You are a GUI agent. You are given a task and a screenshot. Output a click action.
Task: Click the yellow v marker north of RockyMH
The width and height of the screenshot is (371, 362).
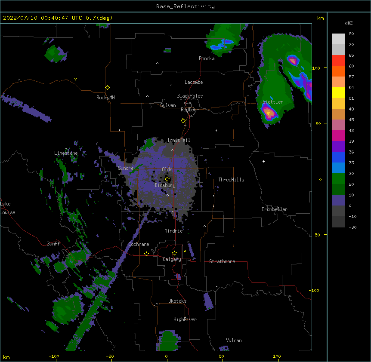click(x=75, y=79)
